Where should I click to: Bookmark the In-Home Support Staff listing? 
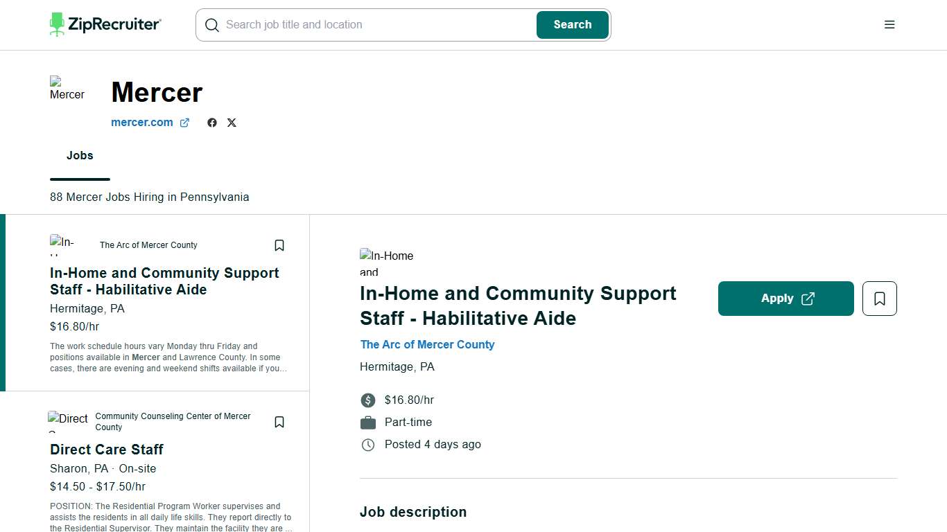point(279,245)
